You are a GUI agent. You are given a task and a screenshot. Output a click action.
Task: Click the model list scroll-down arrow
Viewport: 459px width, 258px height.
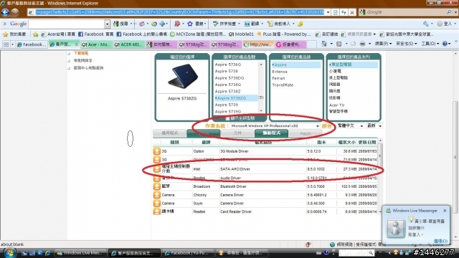coord(261,111)
